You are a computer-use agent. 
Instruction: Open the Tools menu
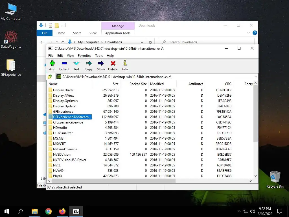pos(99,56)
